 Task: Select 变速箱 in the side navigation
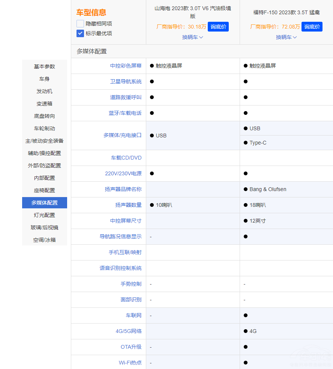[x=45, y=104]
